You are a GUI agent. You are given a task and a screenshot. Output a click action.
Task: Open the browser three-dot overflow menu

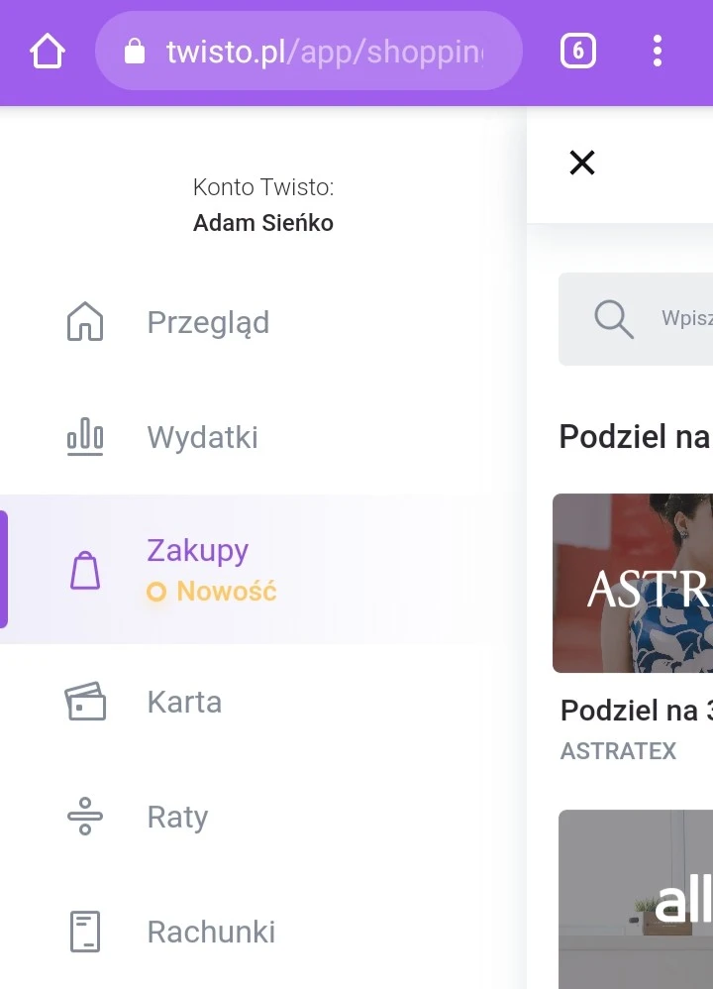[x=658, y=52]
